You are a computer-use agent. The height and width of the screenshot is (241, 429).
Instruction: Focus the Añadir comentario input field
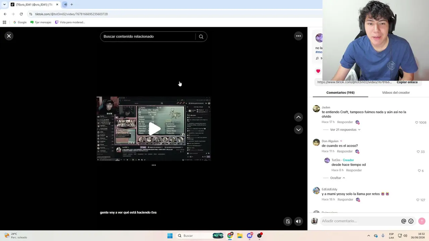(x=360, y=221)
